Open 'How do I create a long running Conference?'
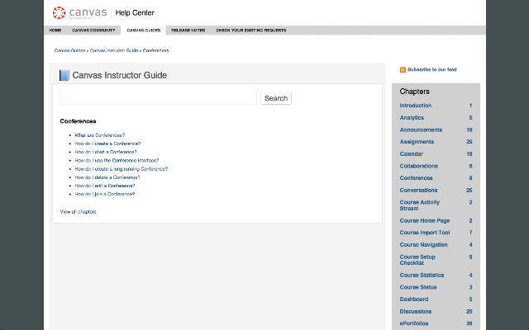529x330 pixels. [x=122, y=168]
